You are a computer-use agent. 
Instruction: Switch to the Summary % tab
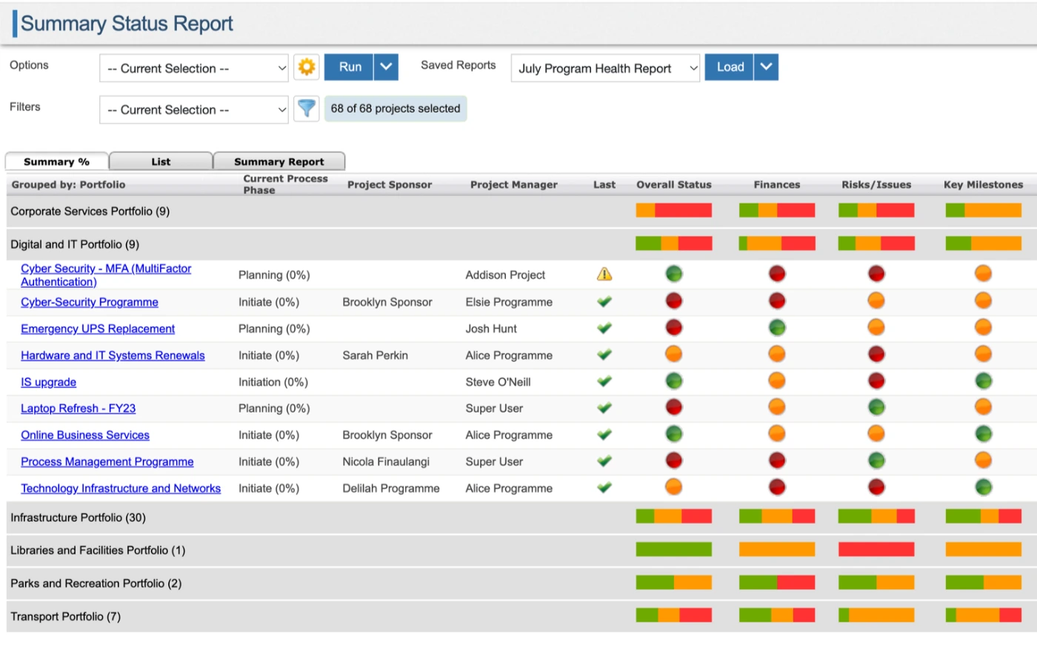[57, 161]
